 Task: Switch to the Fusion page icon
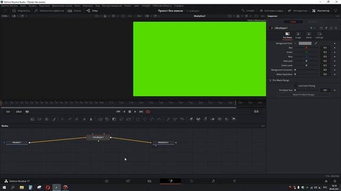click(170, 181)
